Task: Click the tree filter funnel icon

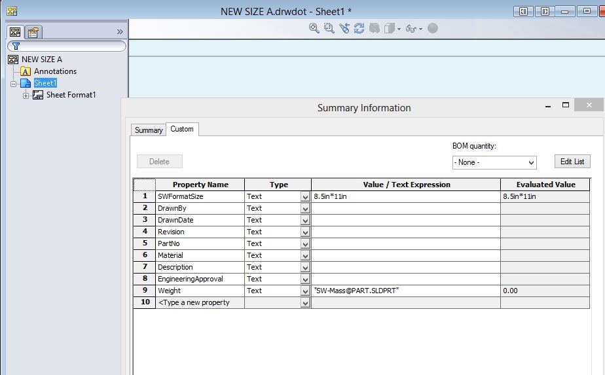Action: [16, 46]
